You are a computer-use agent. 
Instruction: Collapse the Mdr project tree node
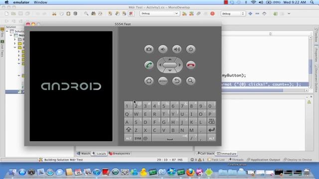tap(11, 35)
